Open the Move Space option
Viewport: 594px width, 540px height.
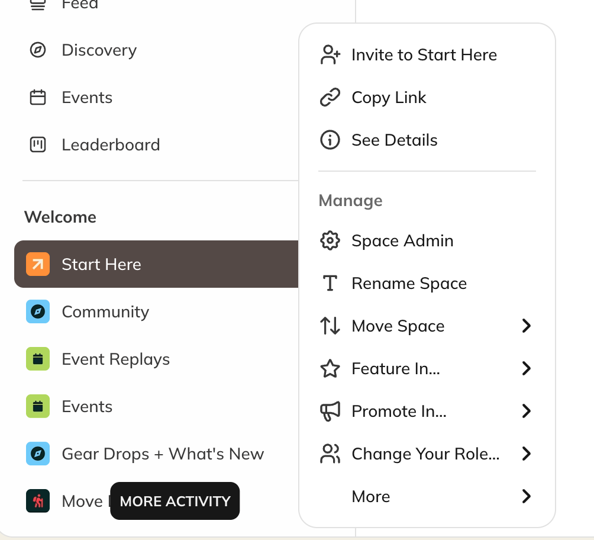pos(427,326)
